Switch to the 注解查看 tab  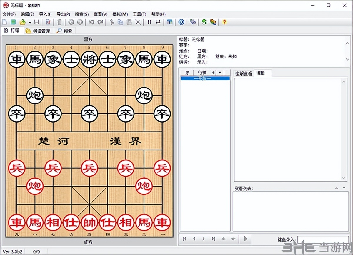243,73
